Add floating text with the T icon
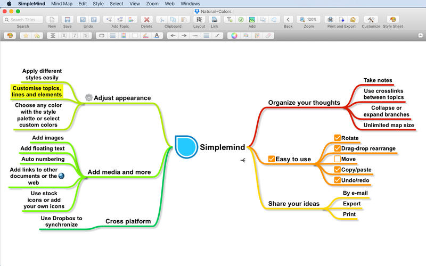Screen dimensions: 426x266 (230, 20)
